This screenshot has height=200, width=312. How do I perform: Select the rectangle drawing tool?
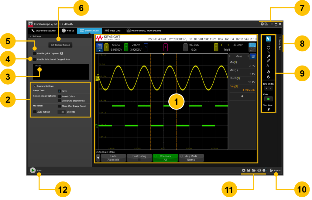pyautogui.click(x=268, y=43)
